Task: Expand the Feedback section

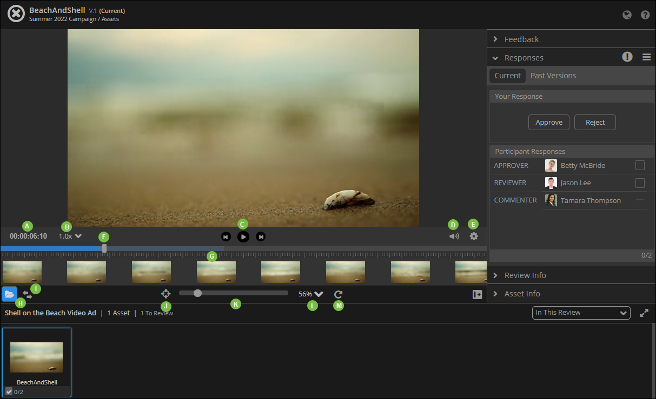Action: (521, 39)
